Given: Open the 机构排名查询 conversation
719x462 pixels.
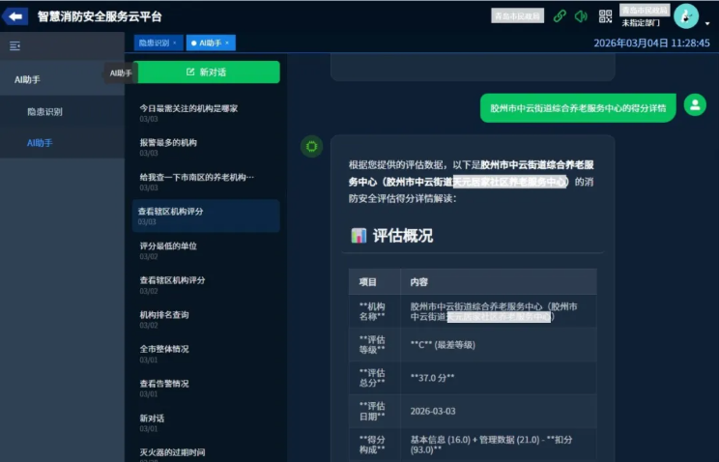Looking at the screenshot, I should tap(164, 314).
